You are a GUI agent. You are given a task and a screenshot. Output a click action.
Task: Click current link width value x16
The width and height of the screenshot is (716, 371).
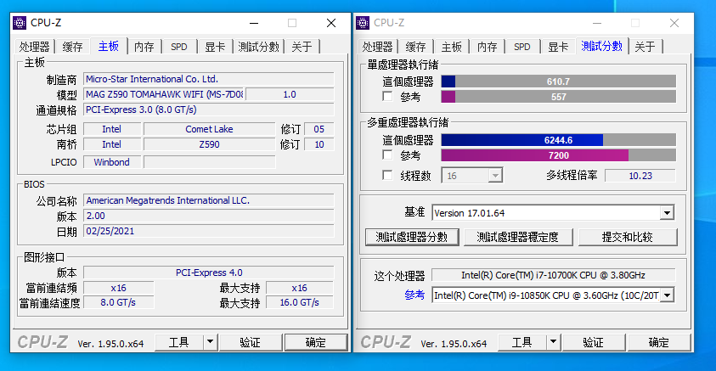tap(118, 288)
